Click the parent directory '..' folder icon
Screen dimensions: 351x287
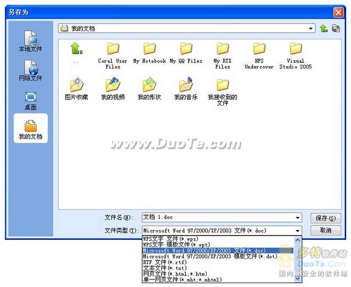[x=76, y=51]
